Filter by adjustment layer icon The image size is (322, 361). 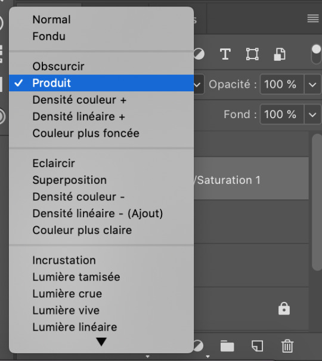pos(199,54)
